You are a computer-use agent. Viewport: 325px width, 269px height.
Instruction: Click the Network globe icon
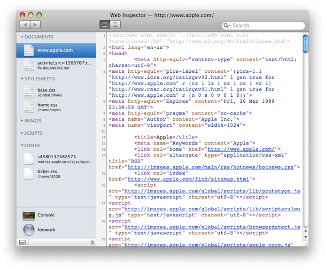[29, 230]
